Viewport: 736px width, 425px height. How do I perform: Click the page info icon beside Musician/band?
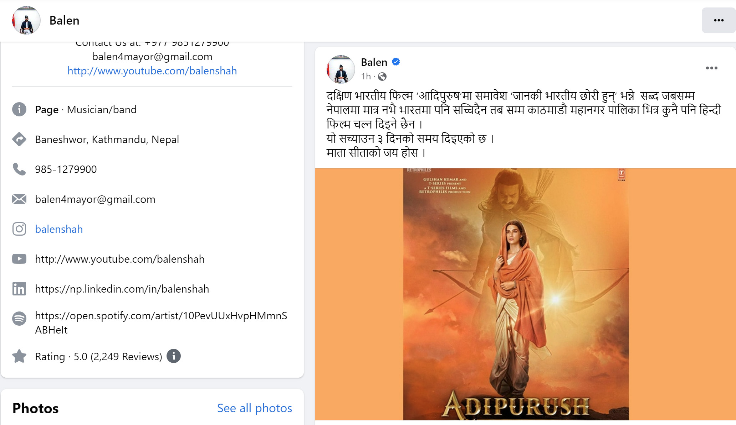pos(19,109)
